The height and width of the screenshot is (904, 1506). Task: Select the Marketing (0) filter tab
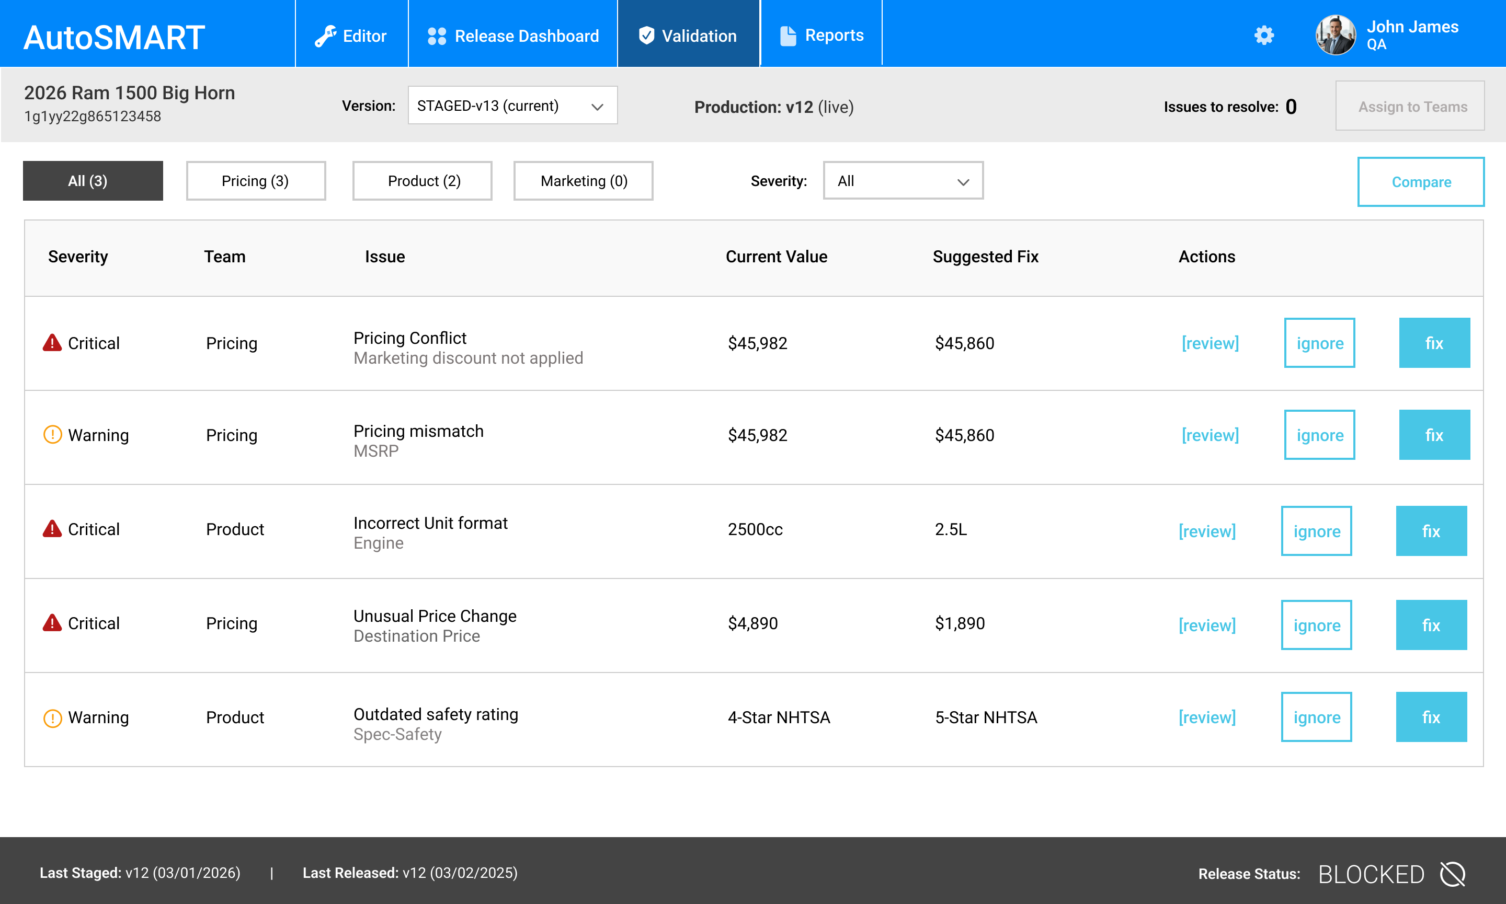583,181
